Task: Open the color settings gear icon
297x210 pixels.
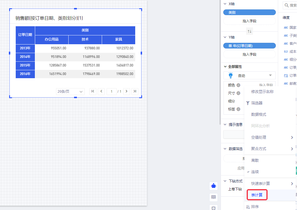Action: pyautogui.click(x=238, y=85)
